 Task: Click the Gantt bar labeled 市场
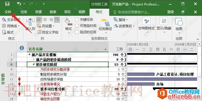click(x=141, y=84)
